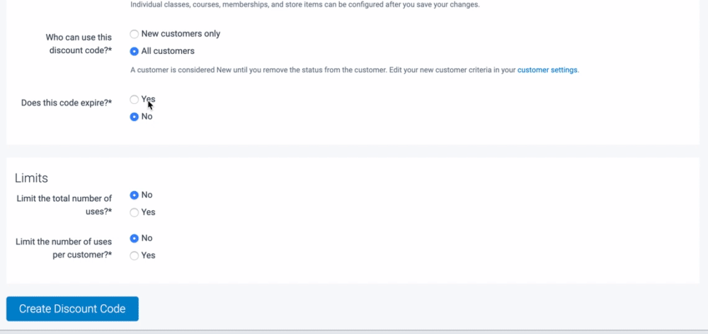Click the 'All customers' label text
Image resolution: width=708 pixels, height=334 pixels.
point(168,51)
